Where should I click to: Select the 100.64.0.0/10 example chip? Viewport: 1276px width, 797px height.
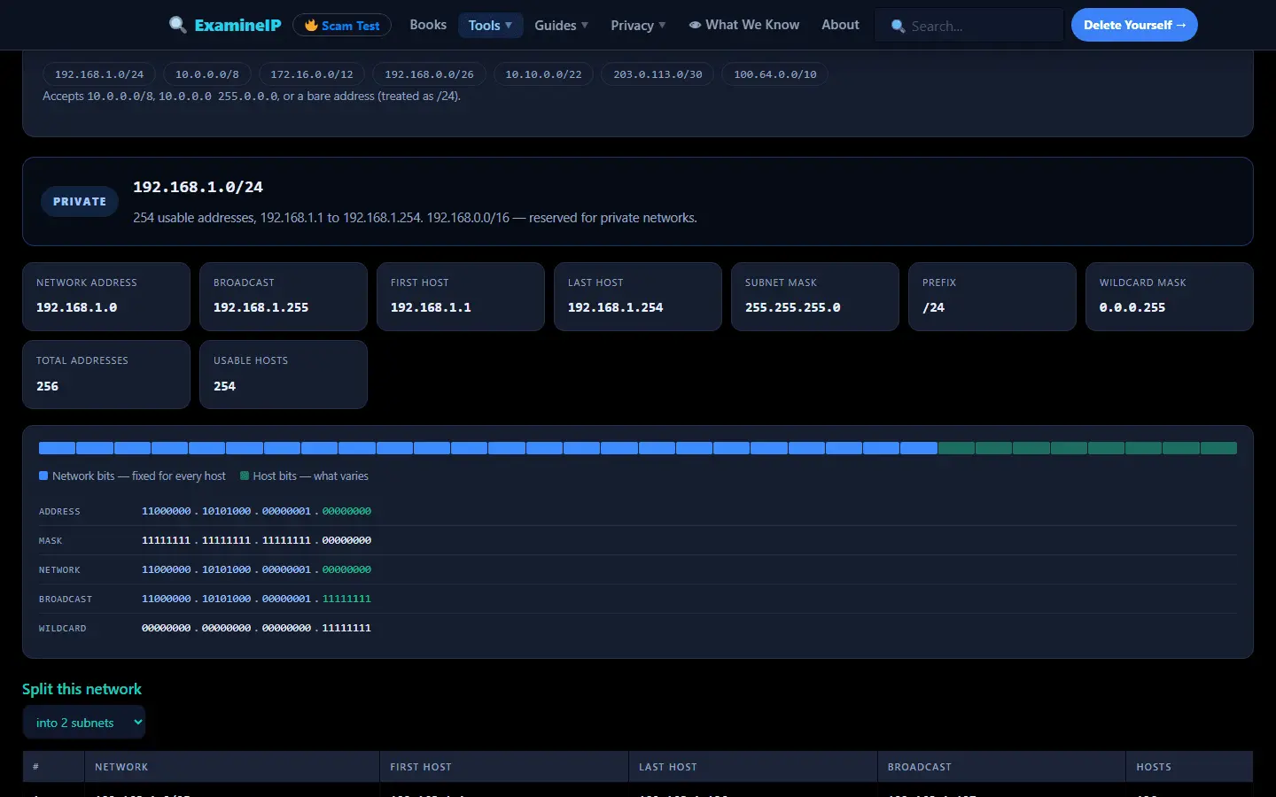775,74
